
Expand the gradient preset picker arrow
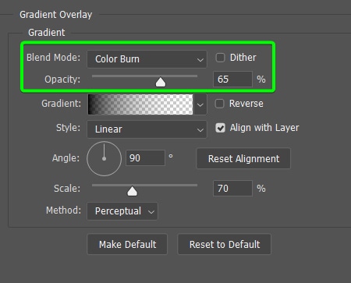click(x=200, y=104)
